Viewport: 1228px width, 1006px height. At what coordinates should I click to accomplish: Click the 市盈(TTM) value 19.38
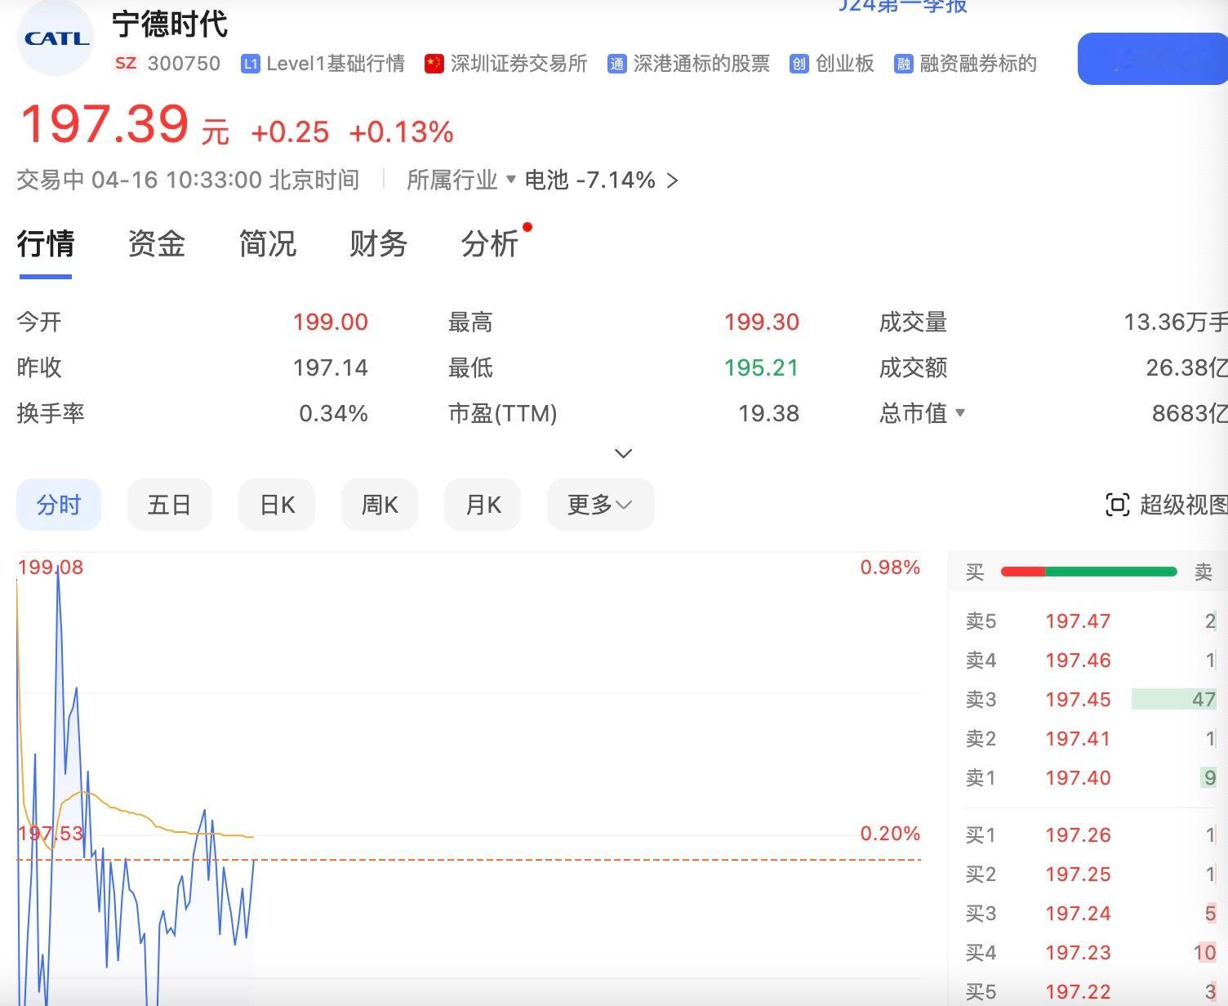768,413
